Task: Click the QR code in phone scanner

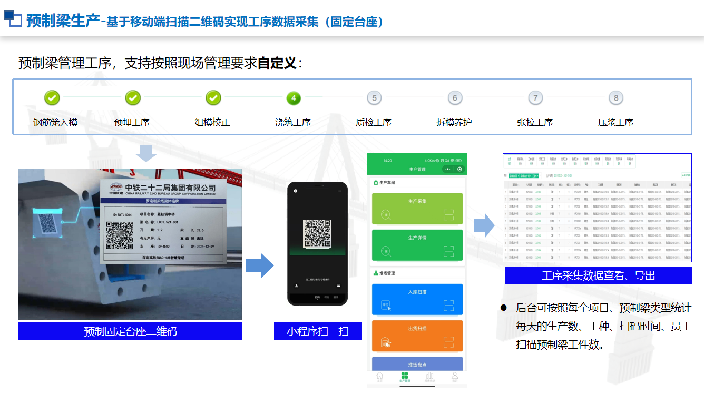Action: pyautogui.click(x=317, y=233)
